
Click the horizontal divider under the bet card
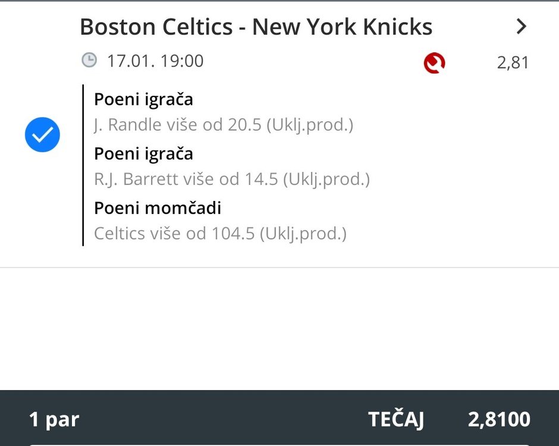point(279,268)
